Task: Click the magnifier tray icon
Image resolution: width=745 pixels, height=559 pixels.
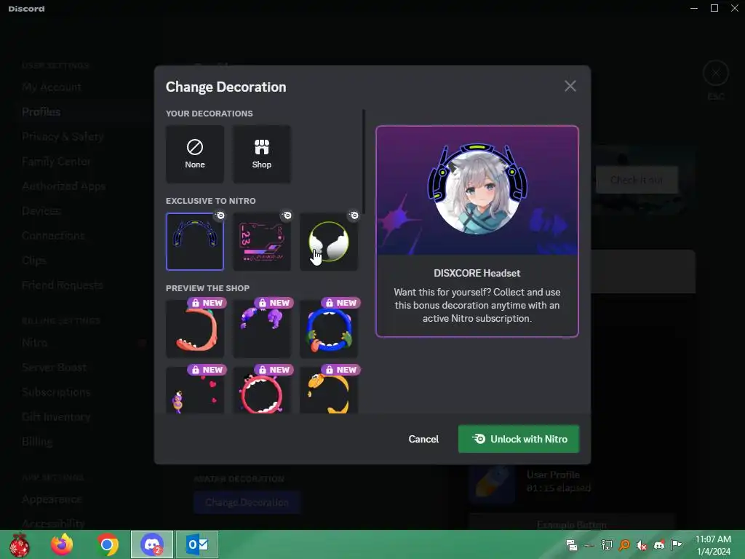Action: [x=624, y=544]
